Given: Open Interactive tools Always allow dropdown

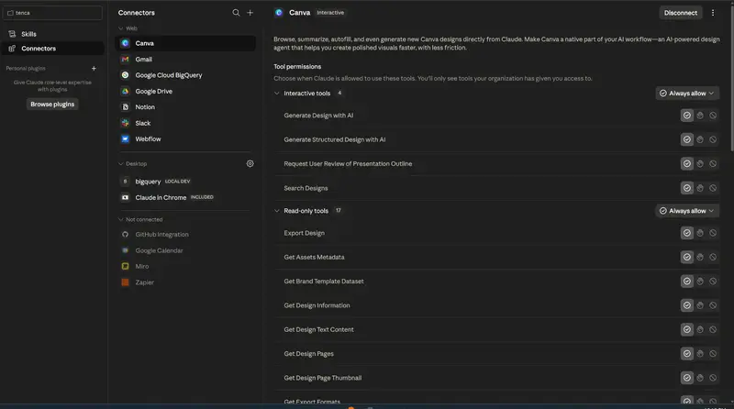Looking at the screenshot, I should click(x=686, y=94).
